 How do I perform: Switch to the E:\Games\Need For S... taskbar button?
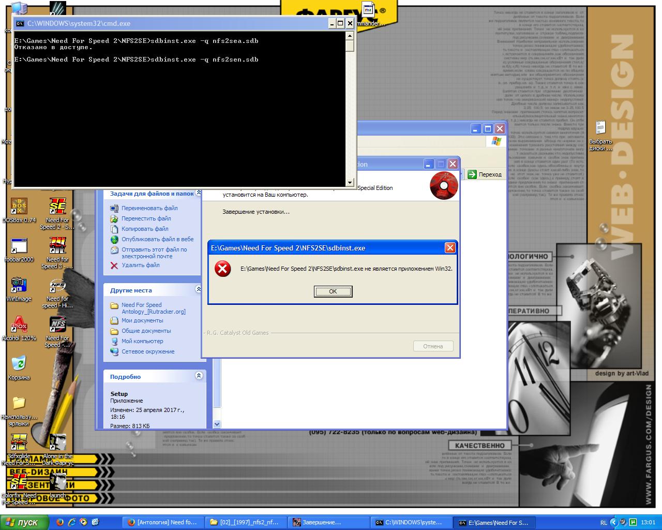pos(494,522)
